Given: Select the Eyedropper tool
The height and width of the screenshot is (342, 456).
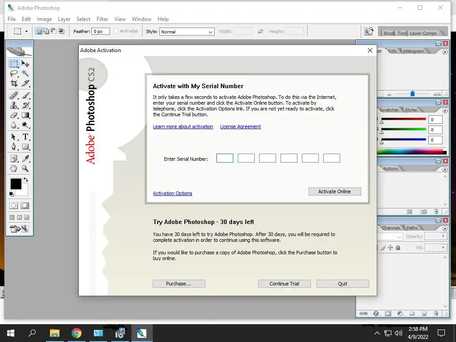Looking at the screenshot, I should pyautogui.click(x=25, y=159).
